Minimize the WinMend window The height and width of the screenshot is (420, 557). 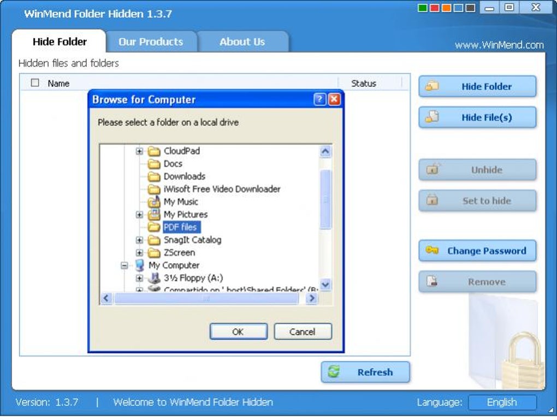coord(489,8)
